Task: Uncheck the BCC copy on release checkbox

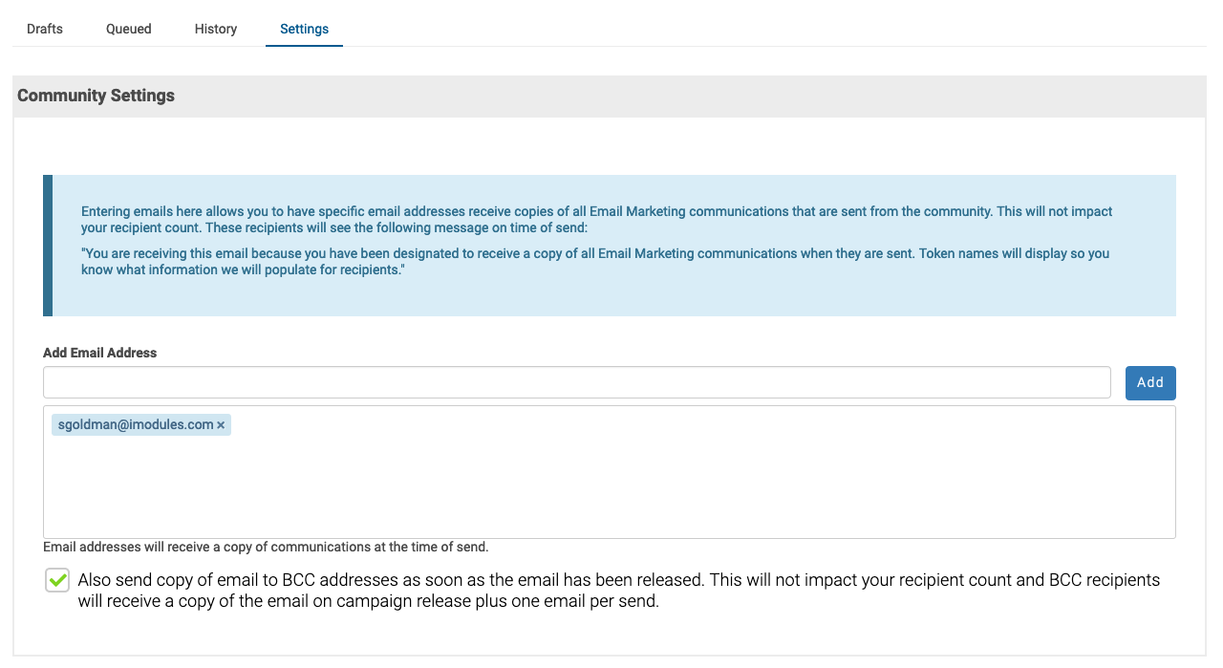Action: tap(57, 580)
